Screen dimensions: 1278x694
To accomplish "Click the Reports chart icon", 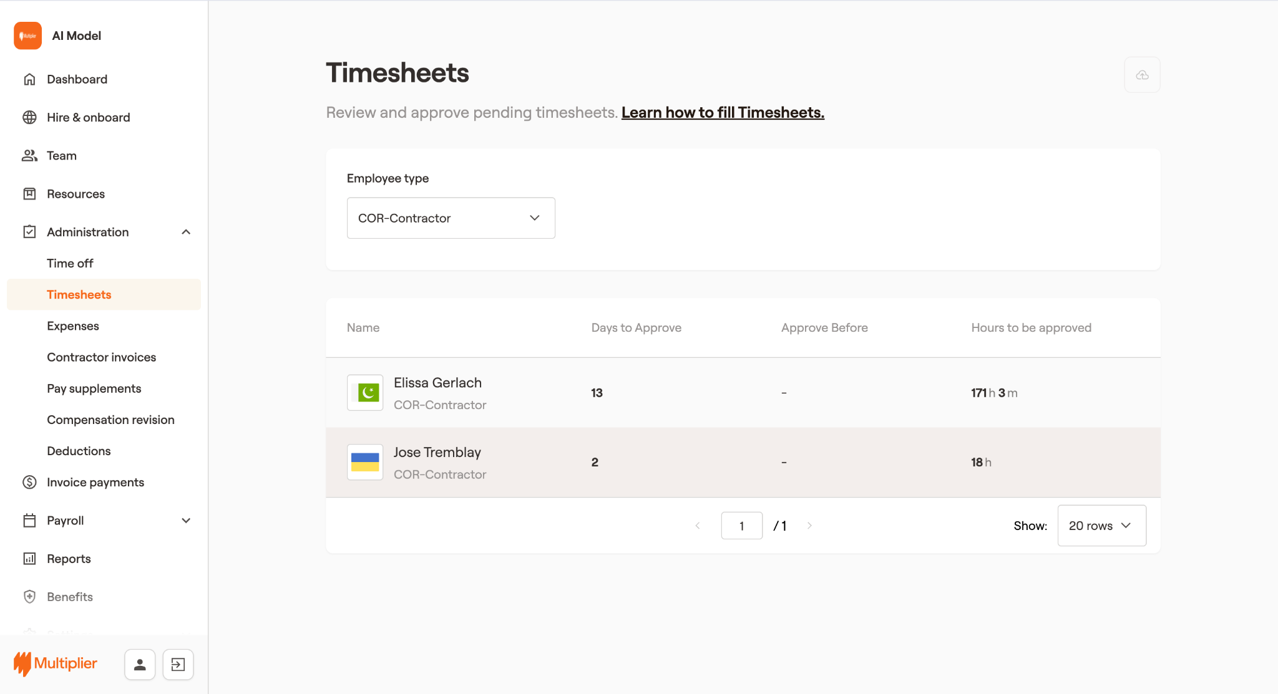I will click(29, 559).
